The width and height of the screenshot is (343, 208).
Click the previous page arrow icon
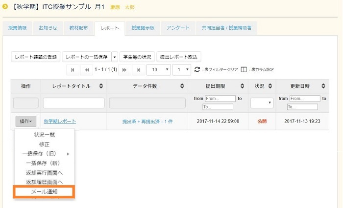tap(87, 70)
